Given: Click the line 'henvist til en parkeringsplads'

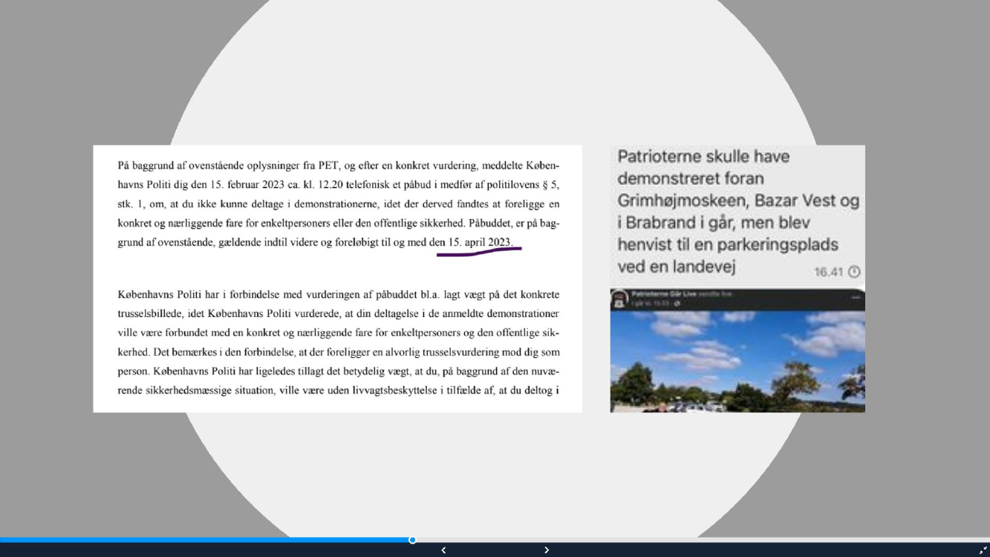Looking at the screenshot, I should (728, 244).
